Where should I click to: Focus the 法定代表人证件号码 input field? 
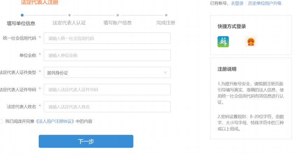click(107, 90)
